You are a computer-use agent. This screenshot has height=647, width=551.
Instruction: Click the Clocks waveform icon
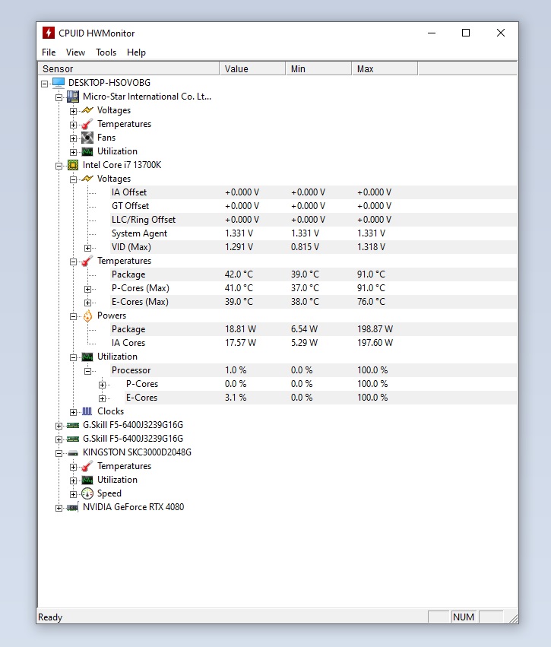pos(87,411)
